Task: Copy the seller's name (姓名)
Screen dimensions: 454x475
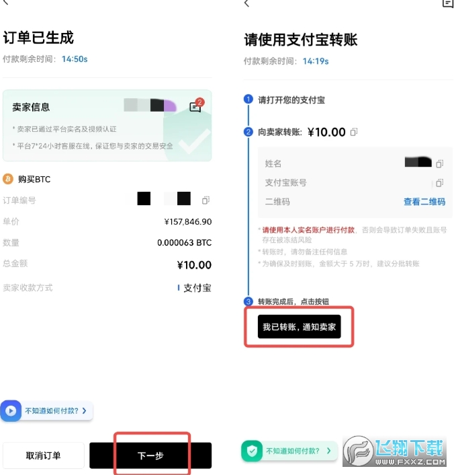Action: point(439,163)
